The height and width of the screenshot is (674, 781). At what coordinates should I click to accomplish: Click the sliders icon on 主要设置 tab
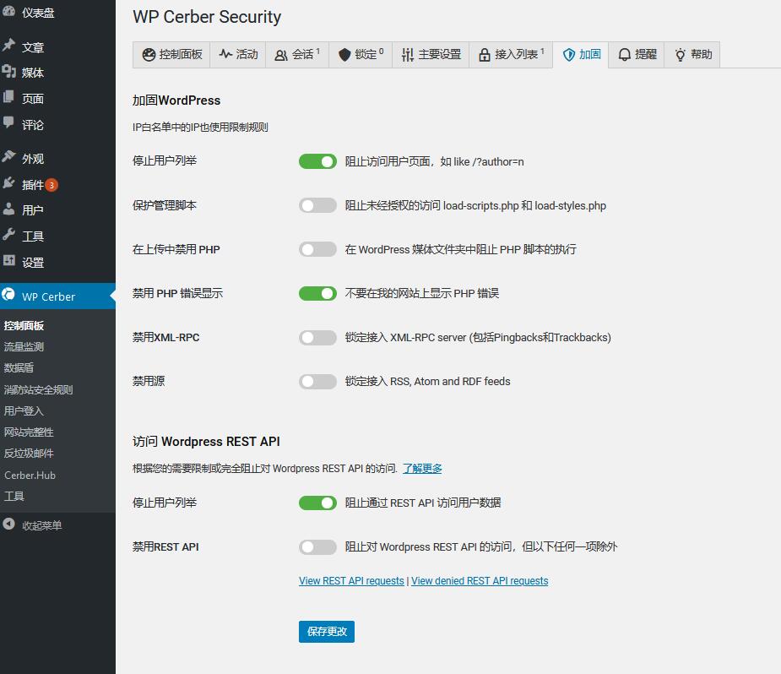click(408, 55)
